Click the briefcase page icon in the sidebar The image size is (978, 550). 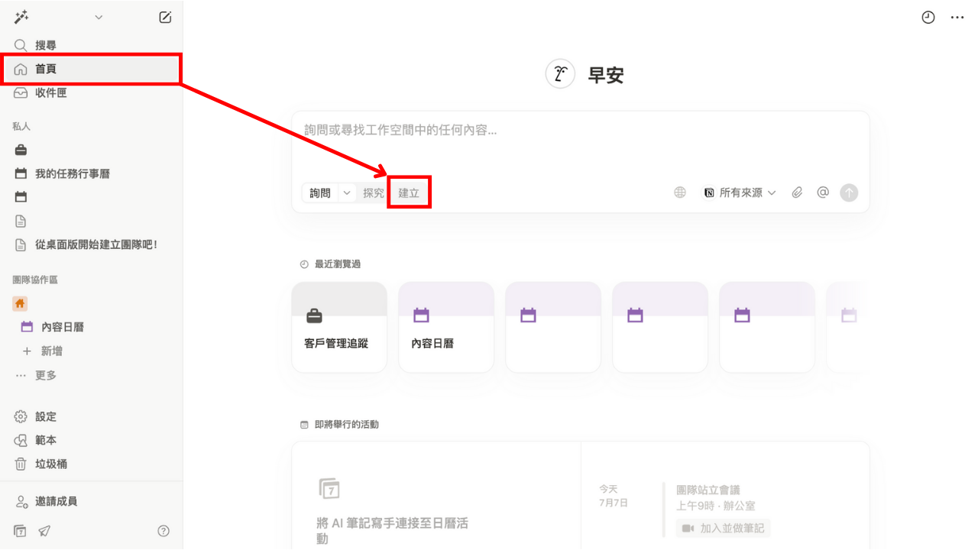click(x=21, y=150)
